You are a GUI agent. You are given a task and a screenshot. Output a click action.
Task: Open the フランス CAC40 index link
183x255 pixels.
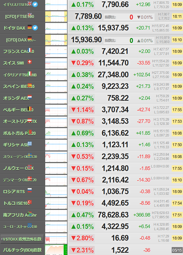[19, 52]
